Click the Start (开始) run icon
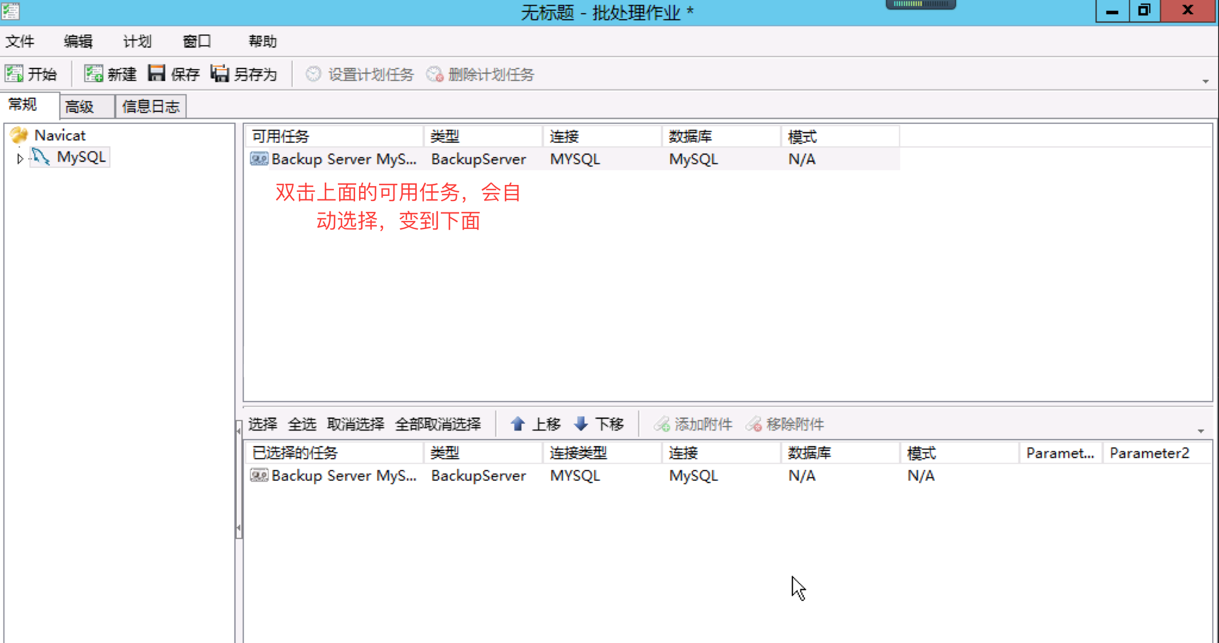 coord(14,74)
